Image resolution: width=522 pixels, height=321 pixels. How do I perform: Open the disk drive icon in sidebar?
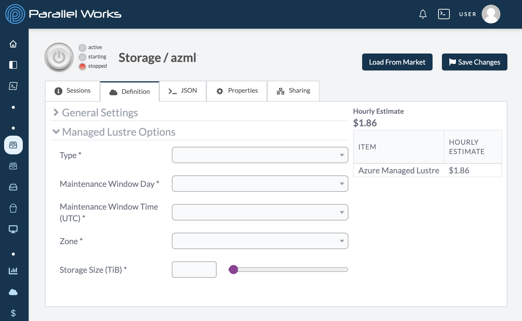point(13,187)
